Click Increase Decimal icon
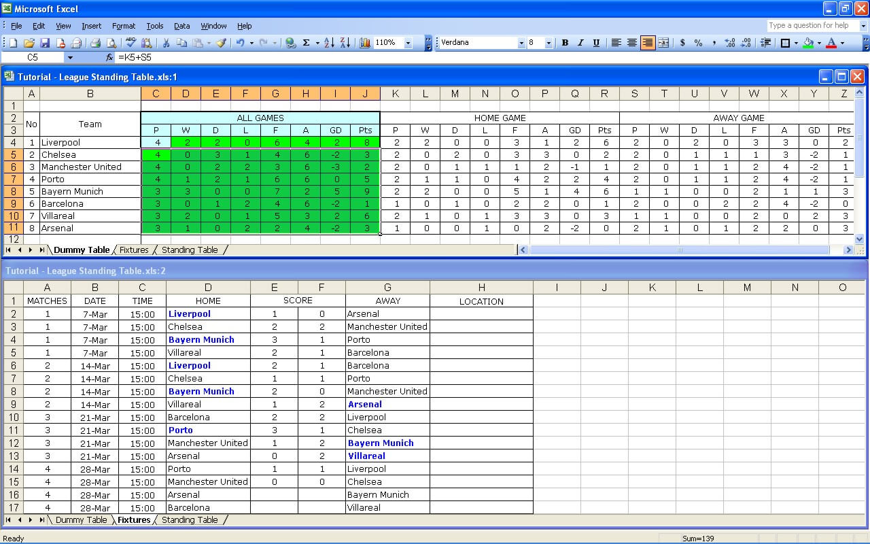The image size is (870, 544). (x=730, y=42)
